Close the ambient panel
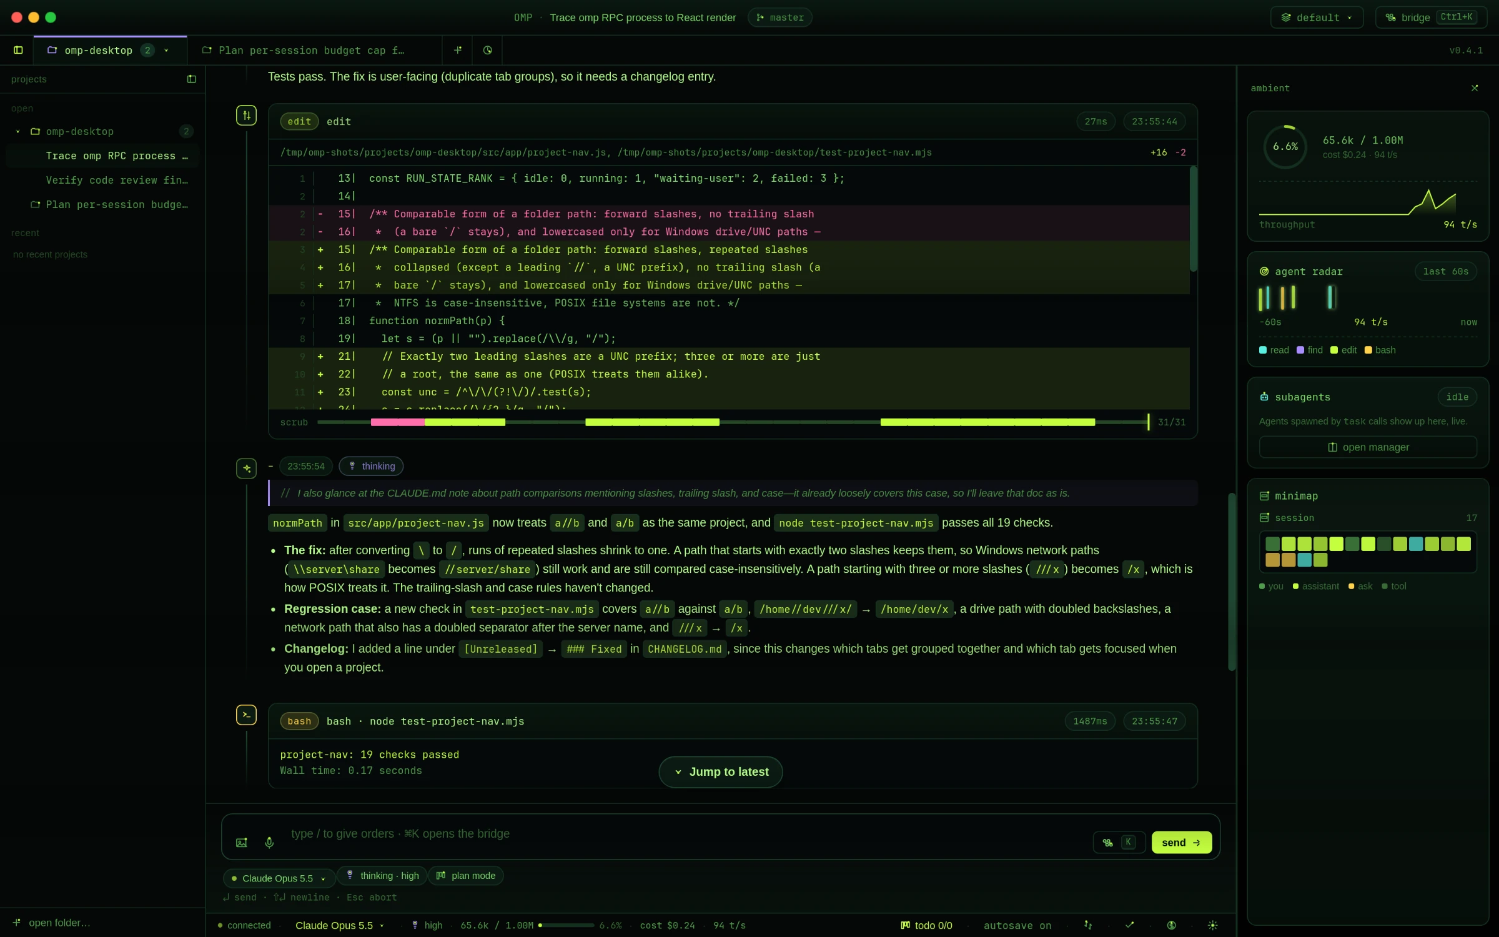The image size is (1499, 937). (x=1475, y=88)
